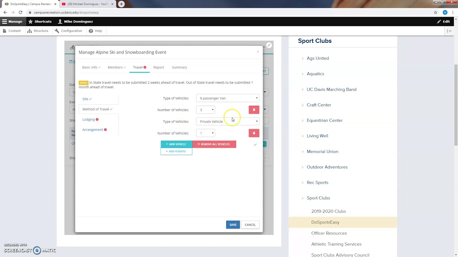The image size is (458, 257).
Task: Open Athletic Training Services link
Action: (336, 244)
